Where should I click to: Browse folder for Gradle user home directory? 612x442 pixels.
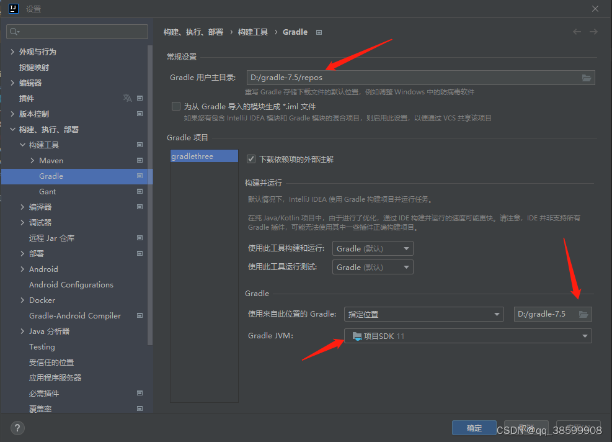(x=586, y=78)
